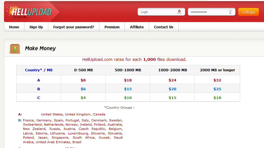Click the $32 rate for 2000 MB or longer
The height and width of the screenshot is (148, 264).
coord(217,80)
